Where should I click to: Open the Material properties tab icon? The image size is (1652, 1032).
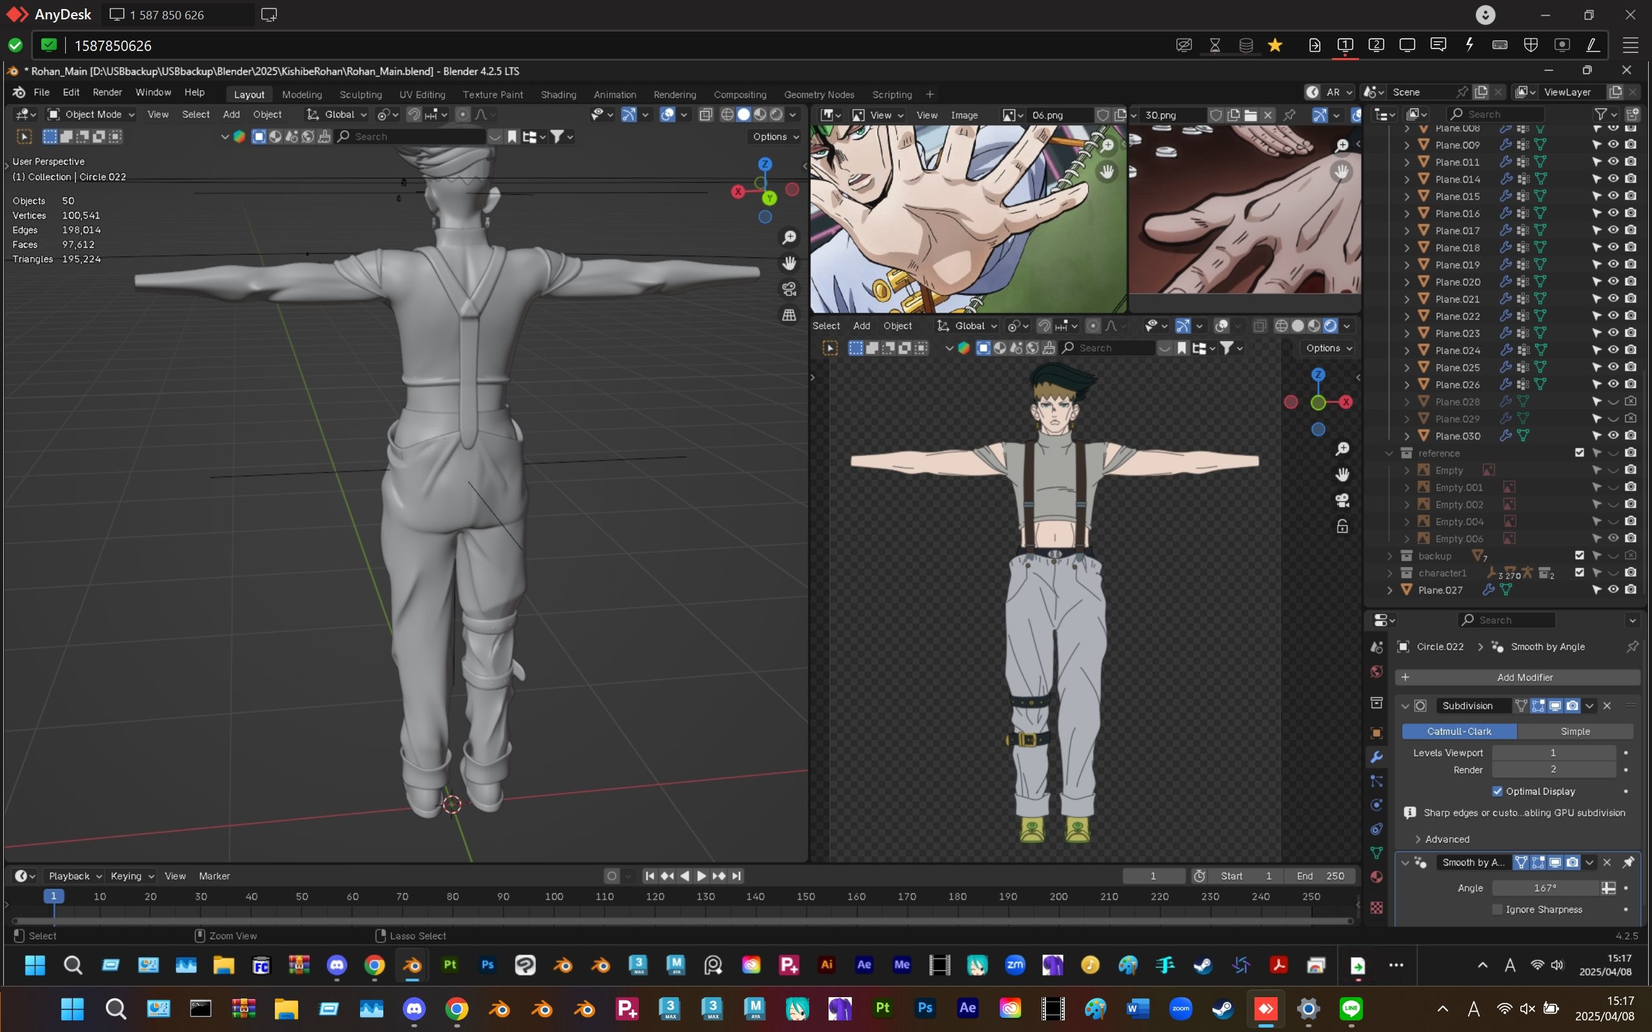click(1376, 877)
